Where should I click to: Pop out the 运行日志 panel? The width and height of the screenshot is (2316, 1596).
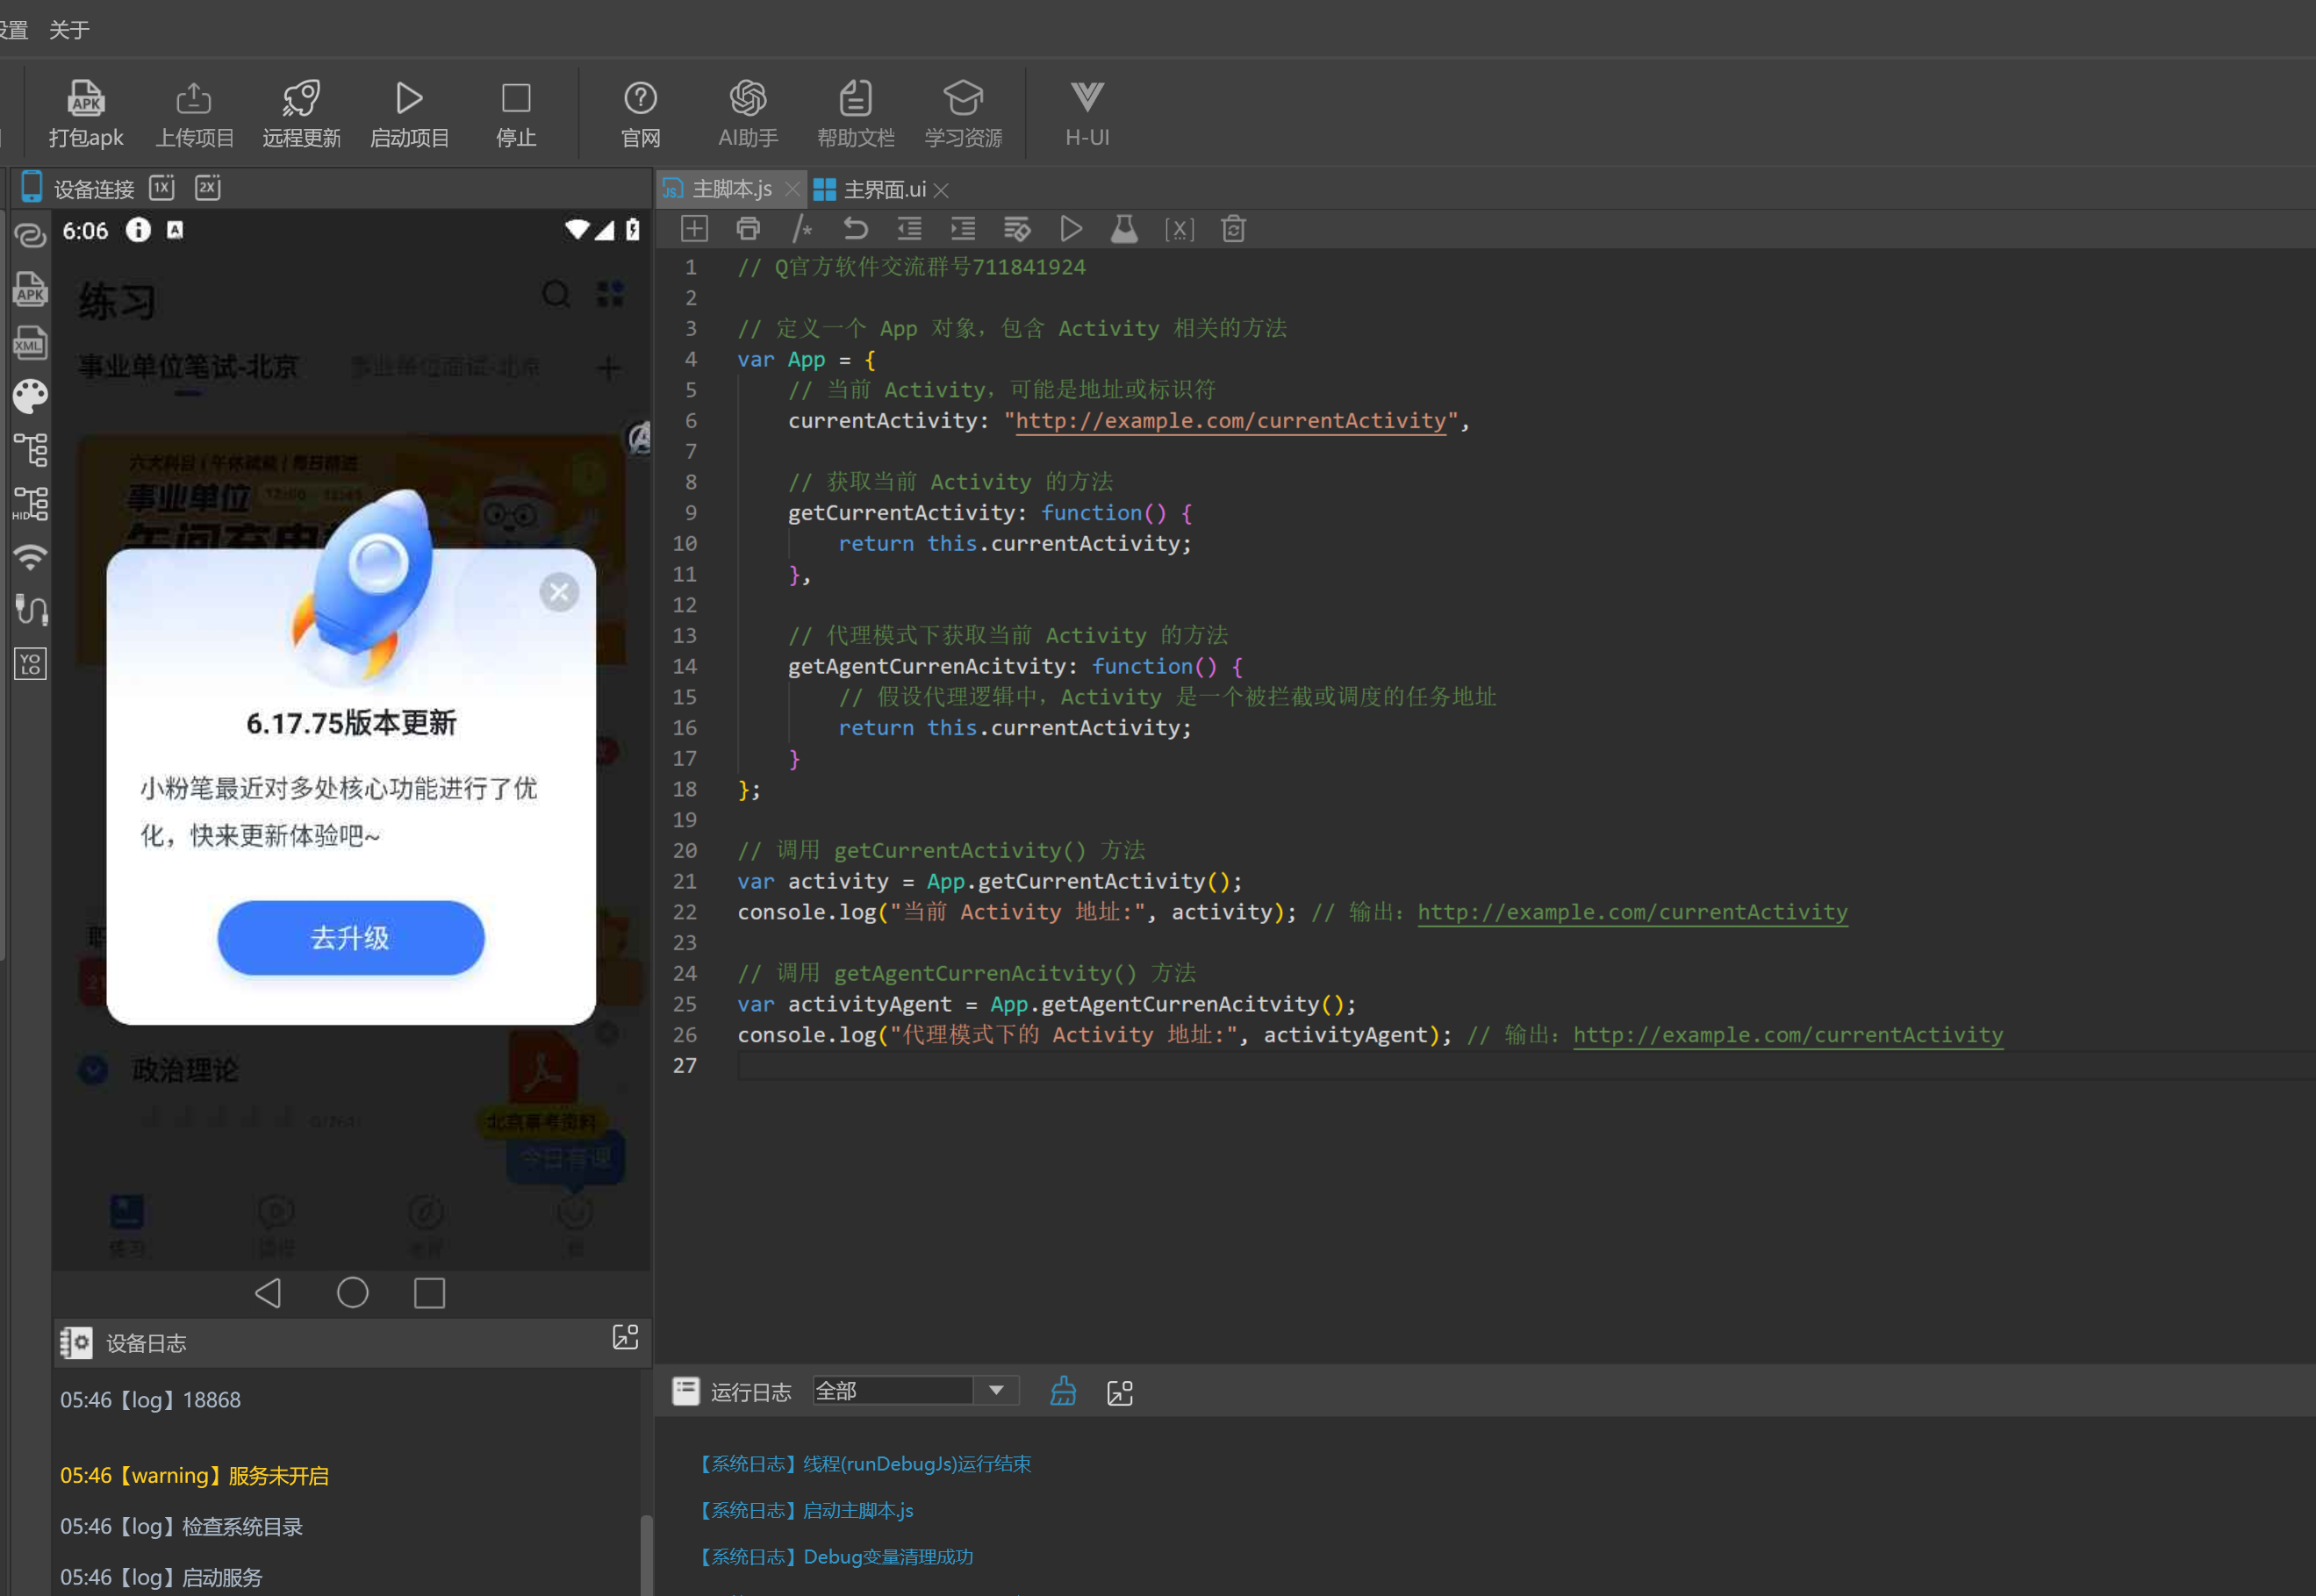[x=1120, y=1393]
